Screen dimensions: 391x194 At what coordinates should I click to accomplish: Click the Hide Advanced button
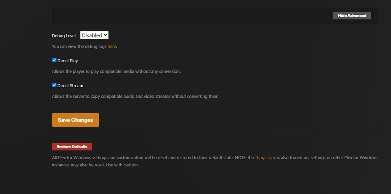coord(352,16)
